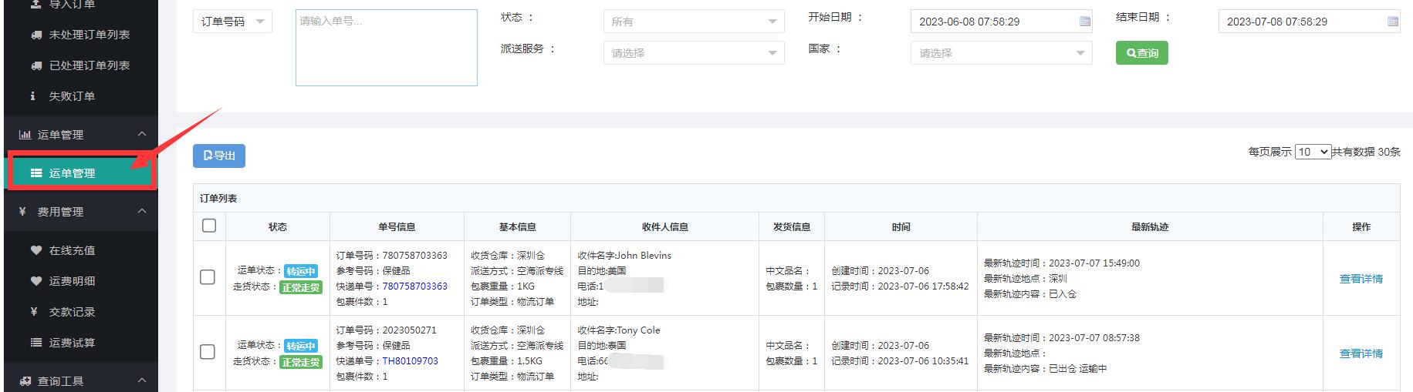The width and height of the screenshot is (1413, 392).
Task: Check the box for order 780758703363
Action: 208,277
